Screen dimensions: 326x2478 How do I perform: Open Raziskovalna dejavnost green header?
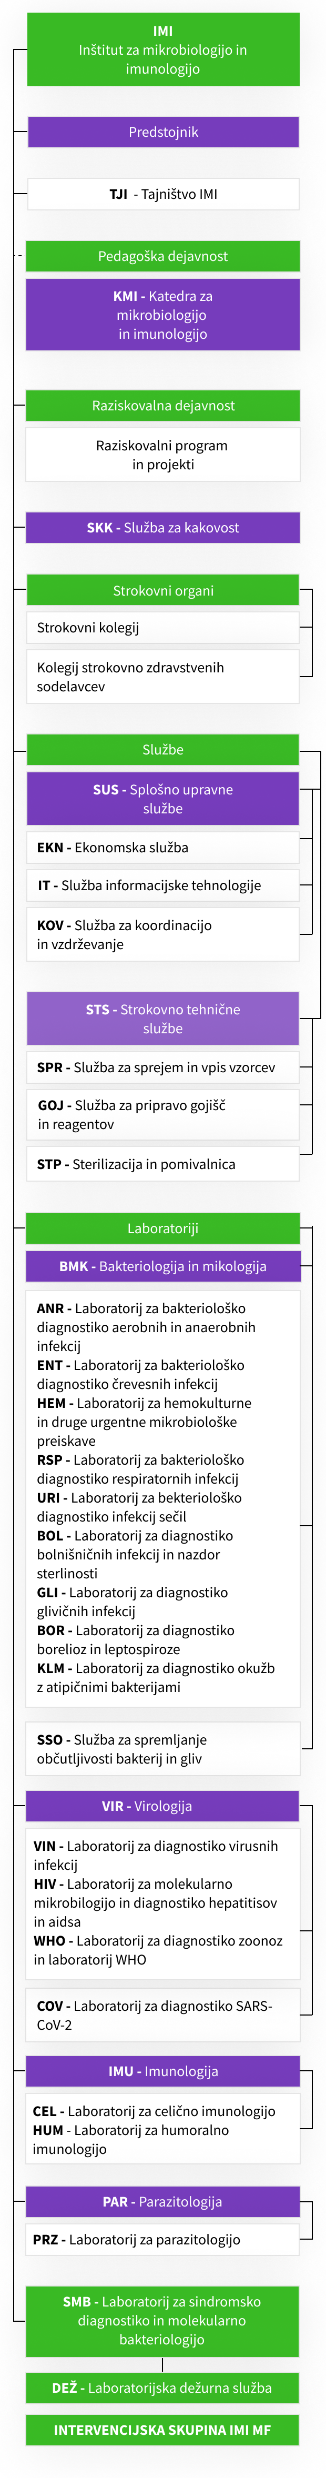pos(162,405)
